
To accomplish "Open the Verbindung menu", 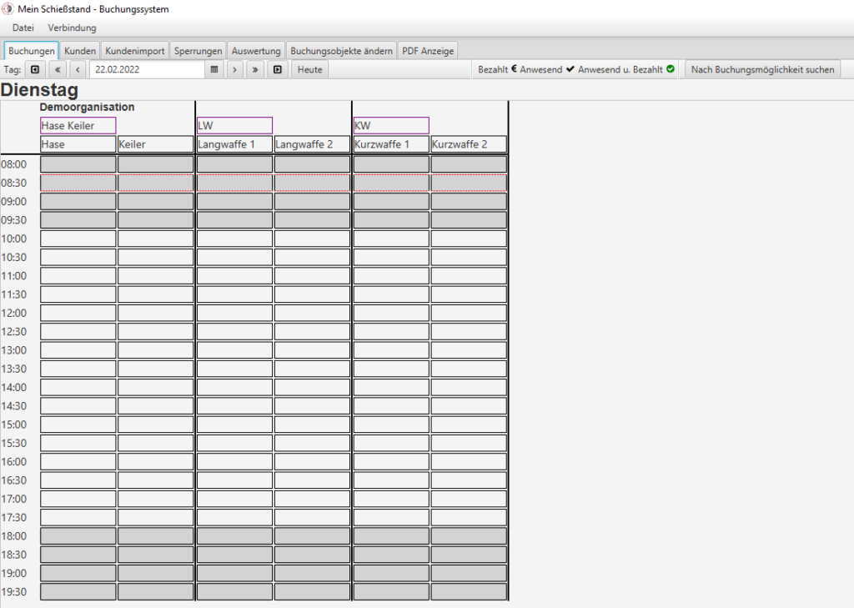I will pyautogui.click(x=72, y=28).
